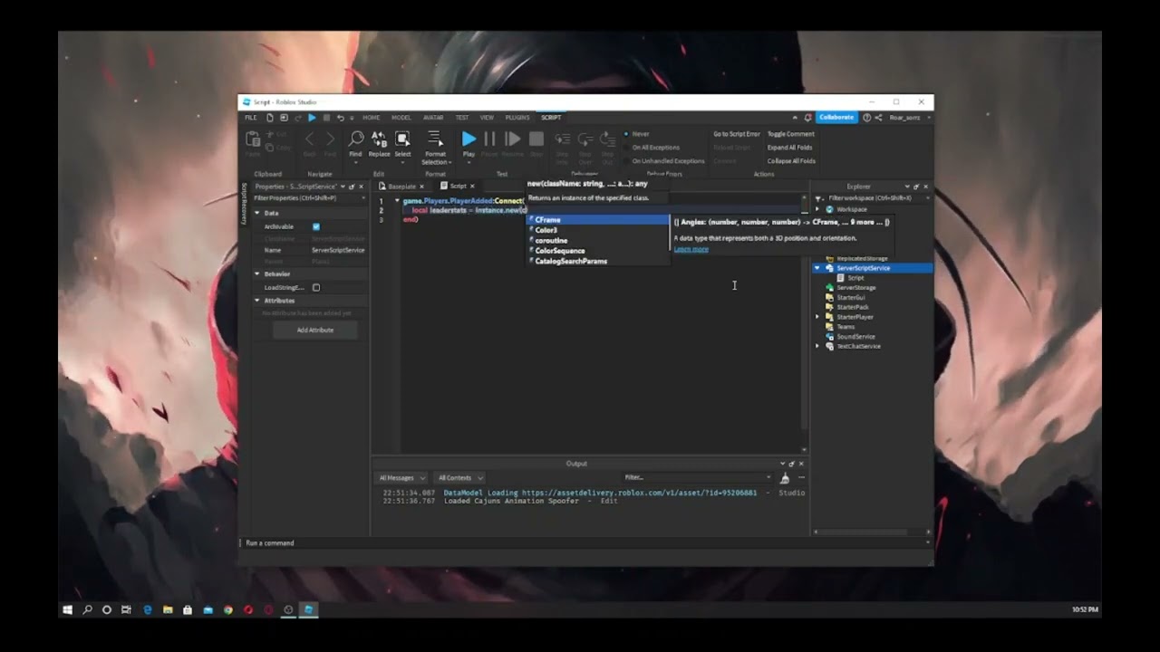Click the Step Out debugger icon
Image resolution: width=1160 pixels, height=652 pixels.
click(x=608, y=139)
